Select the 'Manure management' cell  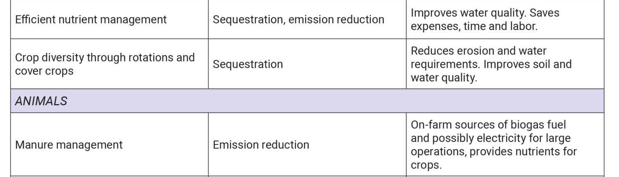tap(69, 145)
